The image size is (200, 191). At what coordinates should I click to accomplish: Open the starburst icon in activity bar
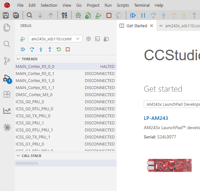7,128
